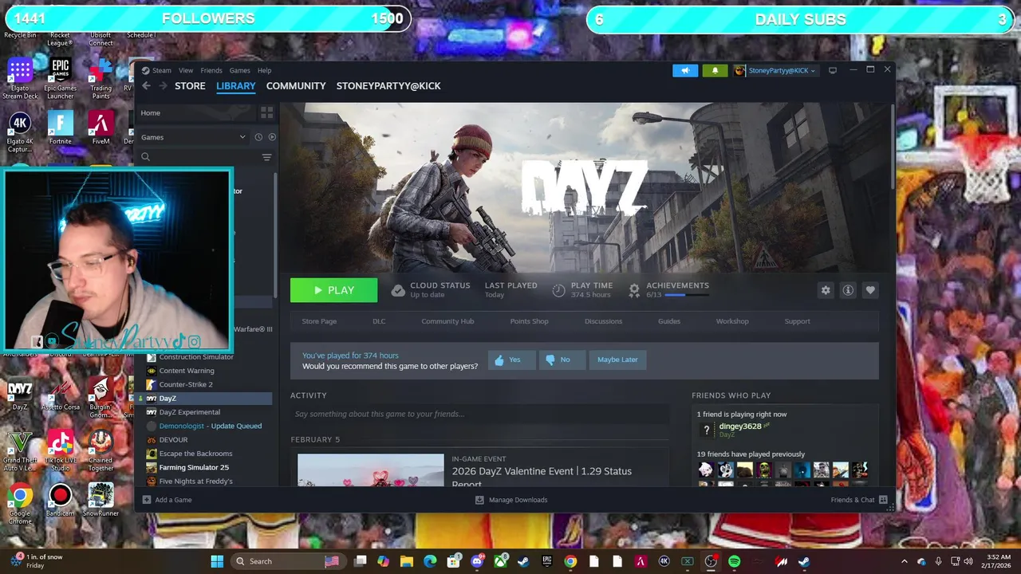Open Points Shop link
The height and width of the screenshot is (574, 1021).
click(x=530, y=321)
